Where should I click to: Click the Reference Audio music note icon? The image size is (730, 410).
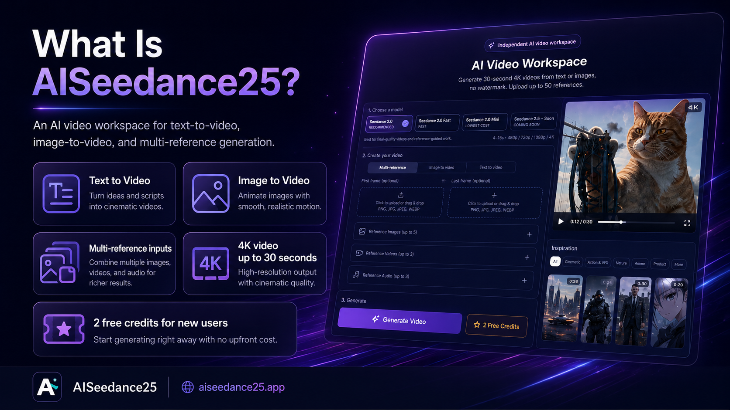tap(356, 274)
